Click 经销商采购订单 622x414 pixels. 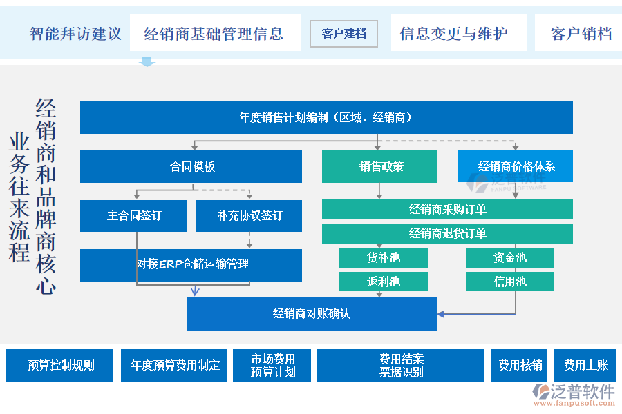tap(447, 210)
